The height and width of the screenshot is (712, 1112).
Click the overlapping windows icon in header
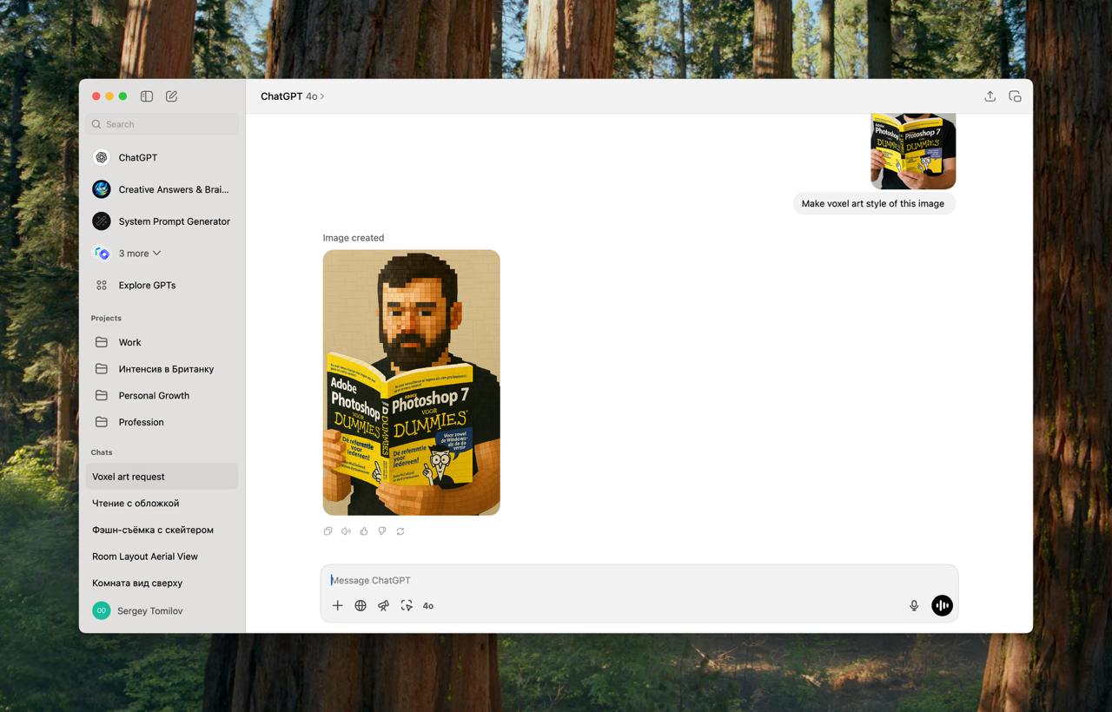pyautogui.click(x=1015, y=96)
